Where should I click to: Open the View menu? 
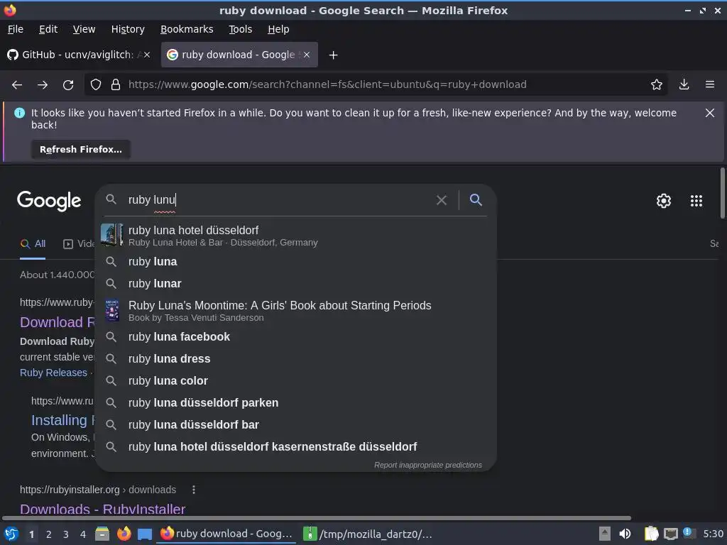84,29
